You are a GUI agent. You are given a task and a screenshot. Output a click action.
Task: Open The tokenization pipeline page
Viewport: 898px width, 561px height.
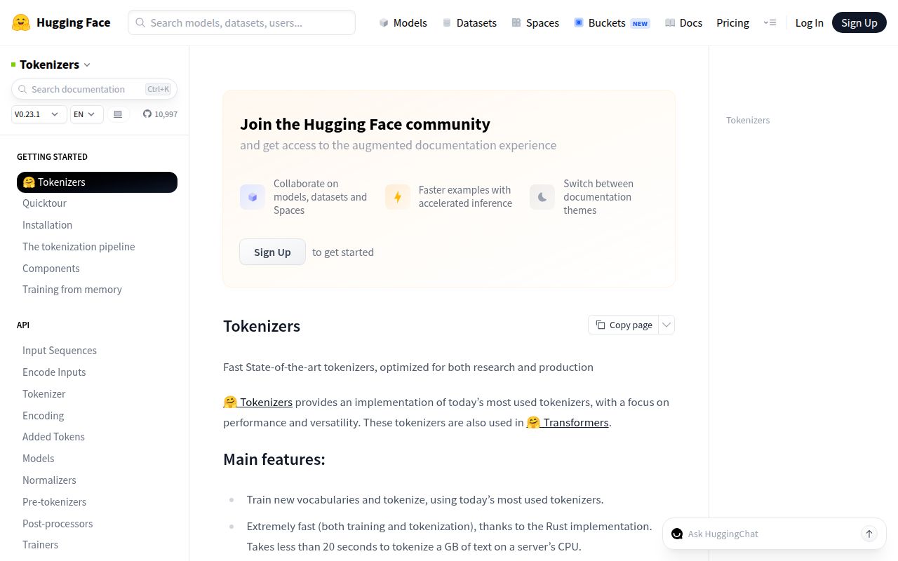pyautogui.click(x=79, y=247)
